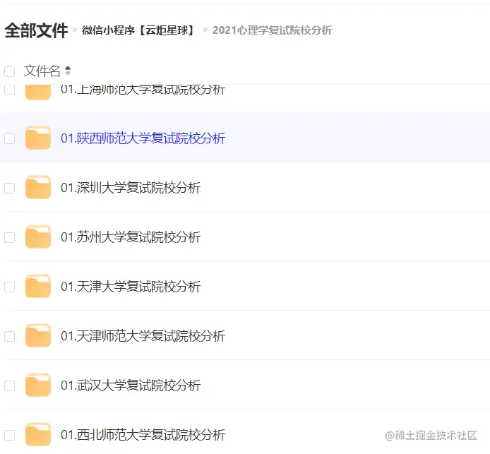Sort the list using the 文件名 sort arrow
The image size is (490, 454).
pos(68,71)
